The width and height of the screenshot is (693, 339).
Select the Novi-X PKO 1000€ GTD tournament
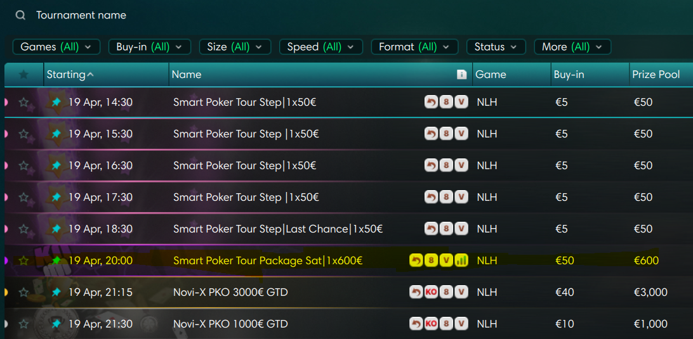(230, 324)
